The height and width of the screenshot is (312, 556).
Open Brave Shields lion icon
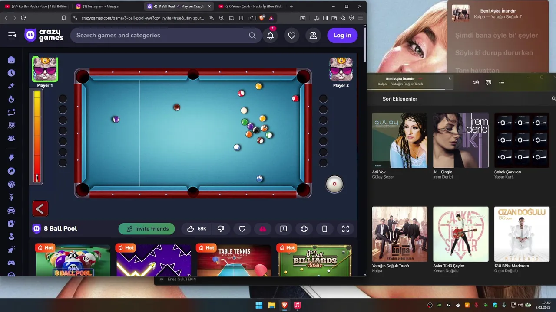261,18
